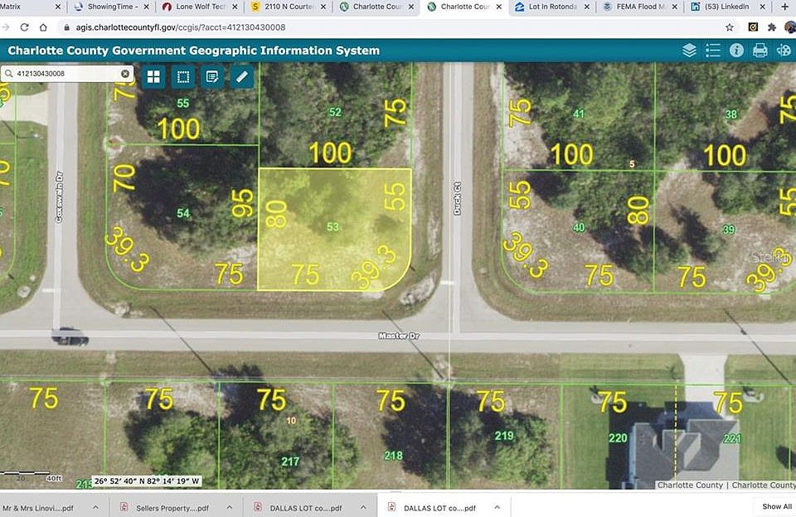Click the lot 220 parcel label
796x517 pixels.
tap(618, 437)
